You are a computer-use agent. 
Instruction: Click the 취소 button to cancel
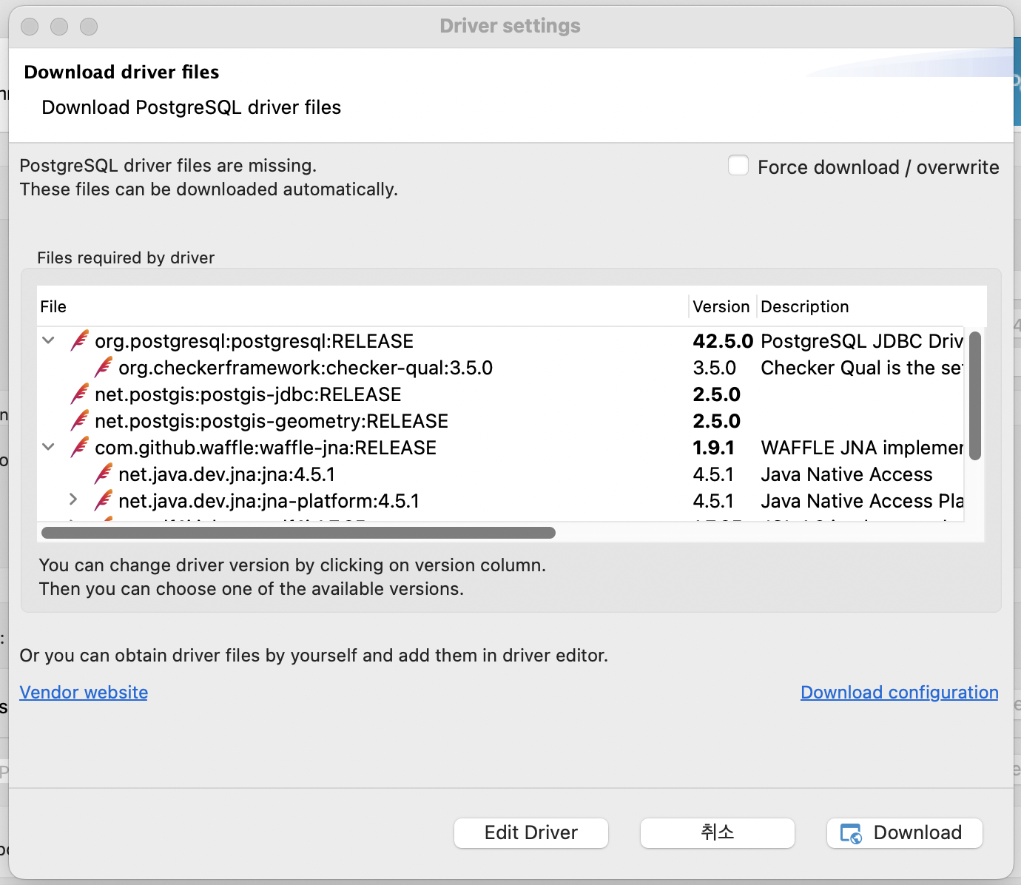coord(716,832)
